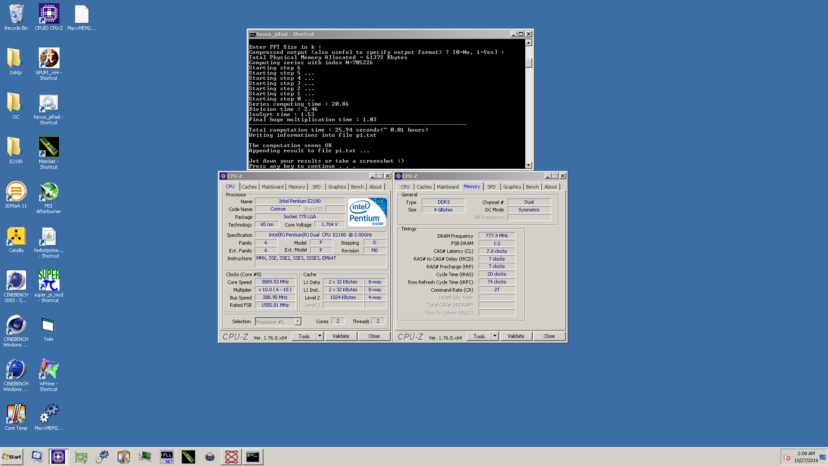The image size is (828, 466).
Task: Launch GPUPI_x64 shortcut
Action: pos(49,64)
